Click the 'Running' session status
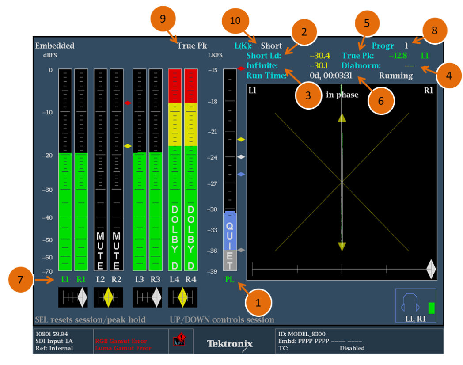 396,76
